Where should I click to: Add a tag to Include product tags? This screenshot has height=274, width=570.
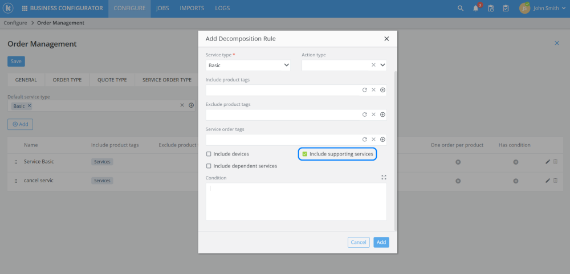tap(382, 90)
